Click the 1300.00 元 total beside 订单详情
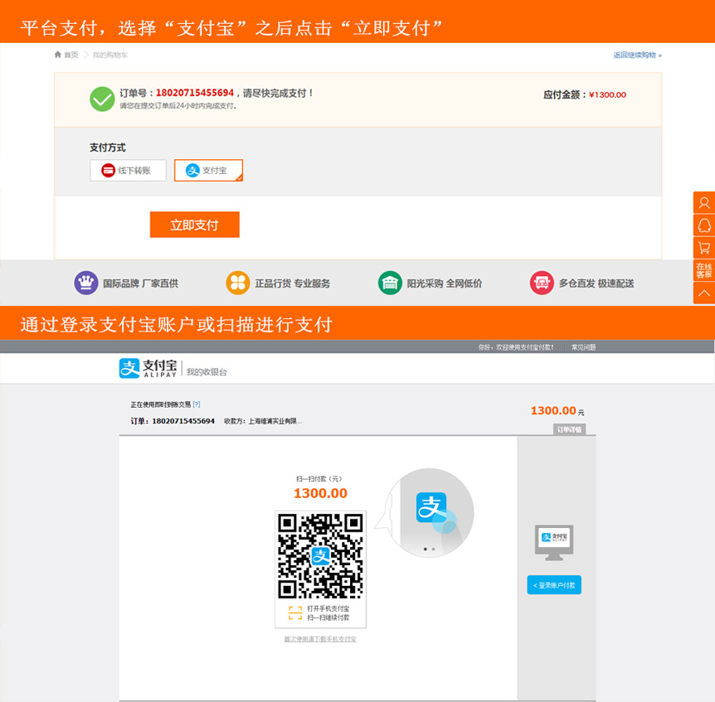The width and height of the screenshot is (715, 702). tap(557, 410)
